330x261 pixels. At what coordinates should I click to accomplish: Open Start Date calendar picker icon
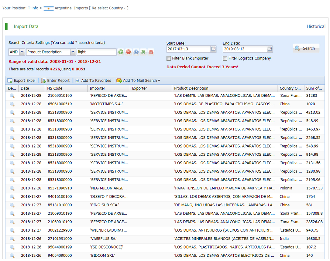point(213,49)
